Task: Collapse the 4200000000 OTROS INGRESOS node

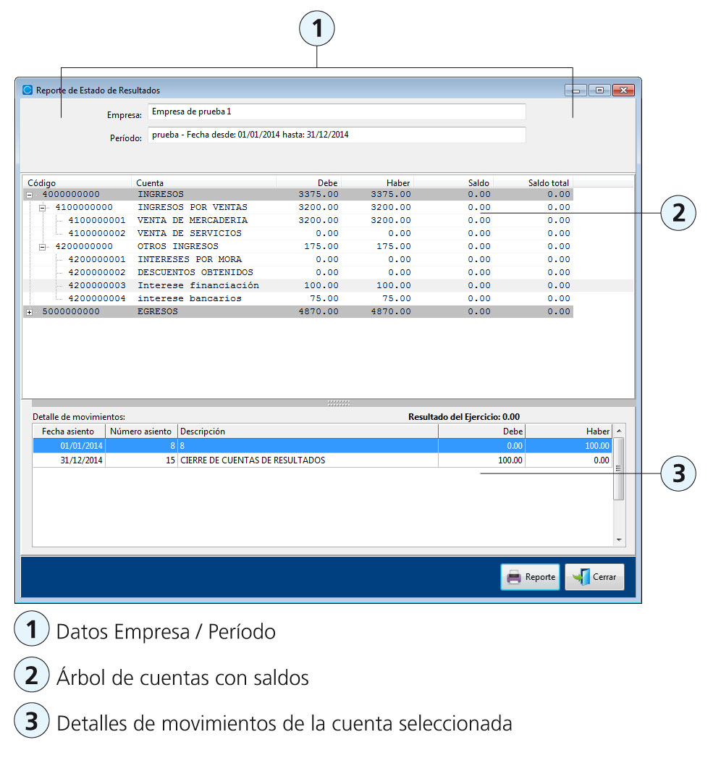Action: [43, 247]
